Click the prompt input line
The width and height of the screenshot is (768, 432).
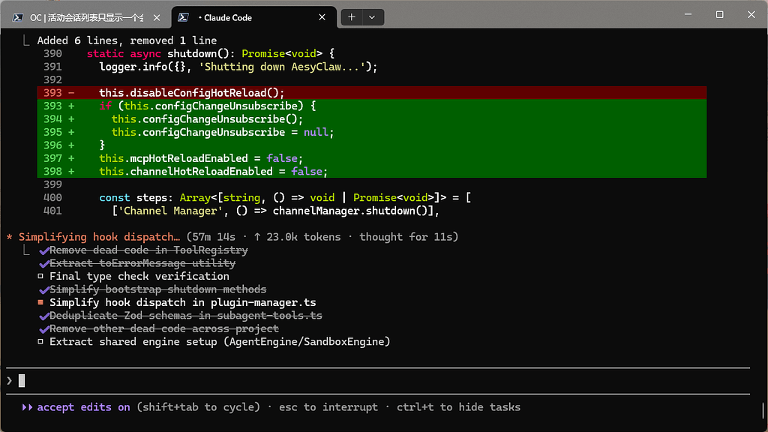pyautogui.click(x=378, y=380)
